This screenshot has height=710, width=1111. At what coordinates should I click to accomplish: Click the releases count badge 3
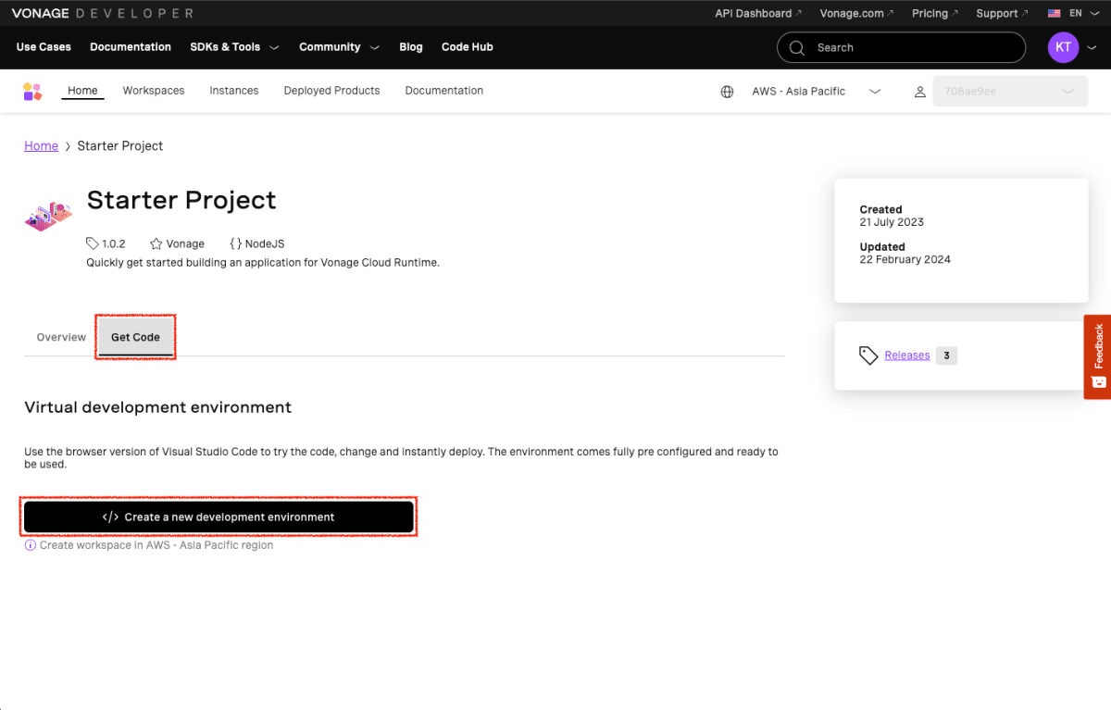pos(946,355)
